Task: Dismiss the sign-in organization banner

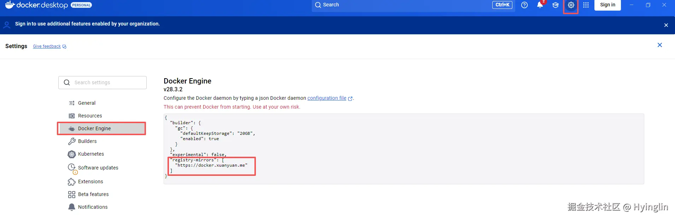Action: coord(666,25)
